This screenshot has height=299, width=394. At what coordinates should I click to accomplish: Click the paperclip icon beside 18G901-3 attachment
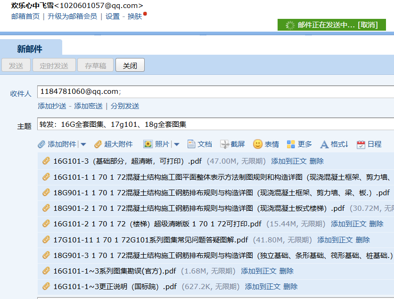click(46, 255)
